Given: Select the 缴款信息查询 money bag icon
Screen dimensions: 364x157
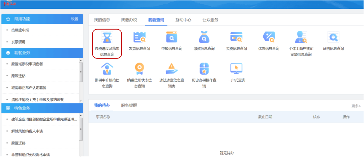Looking at the screenshot, I should point(204,37).
